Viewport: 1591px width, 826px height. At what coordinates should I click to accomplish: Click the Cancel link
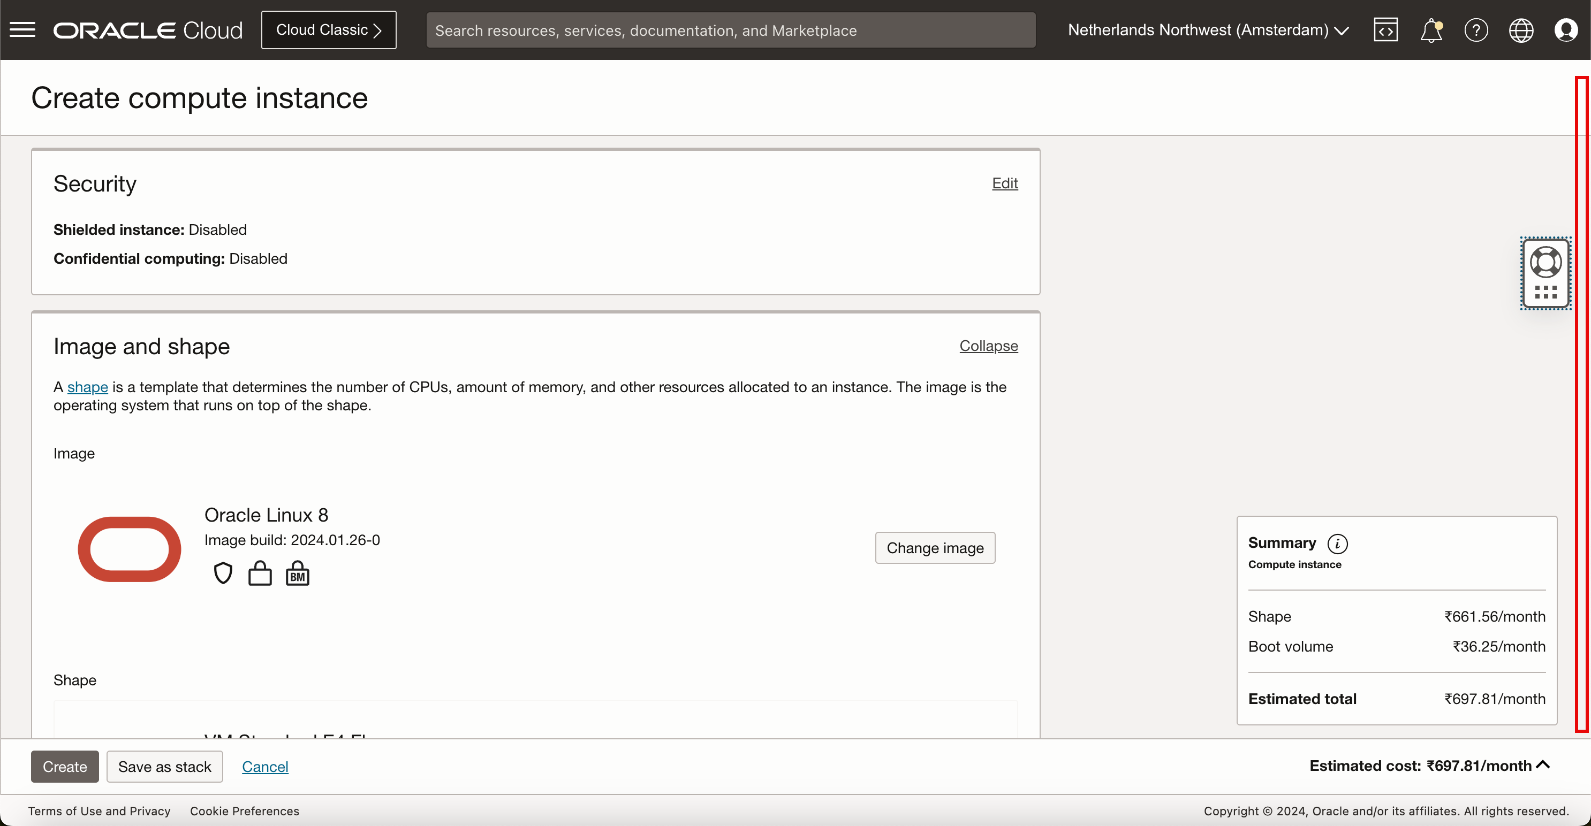click(x=265, y=766)
